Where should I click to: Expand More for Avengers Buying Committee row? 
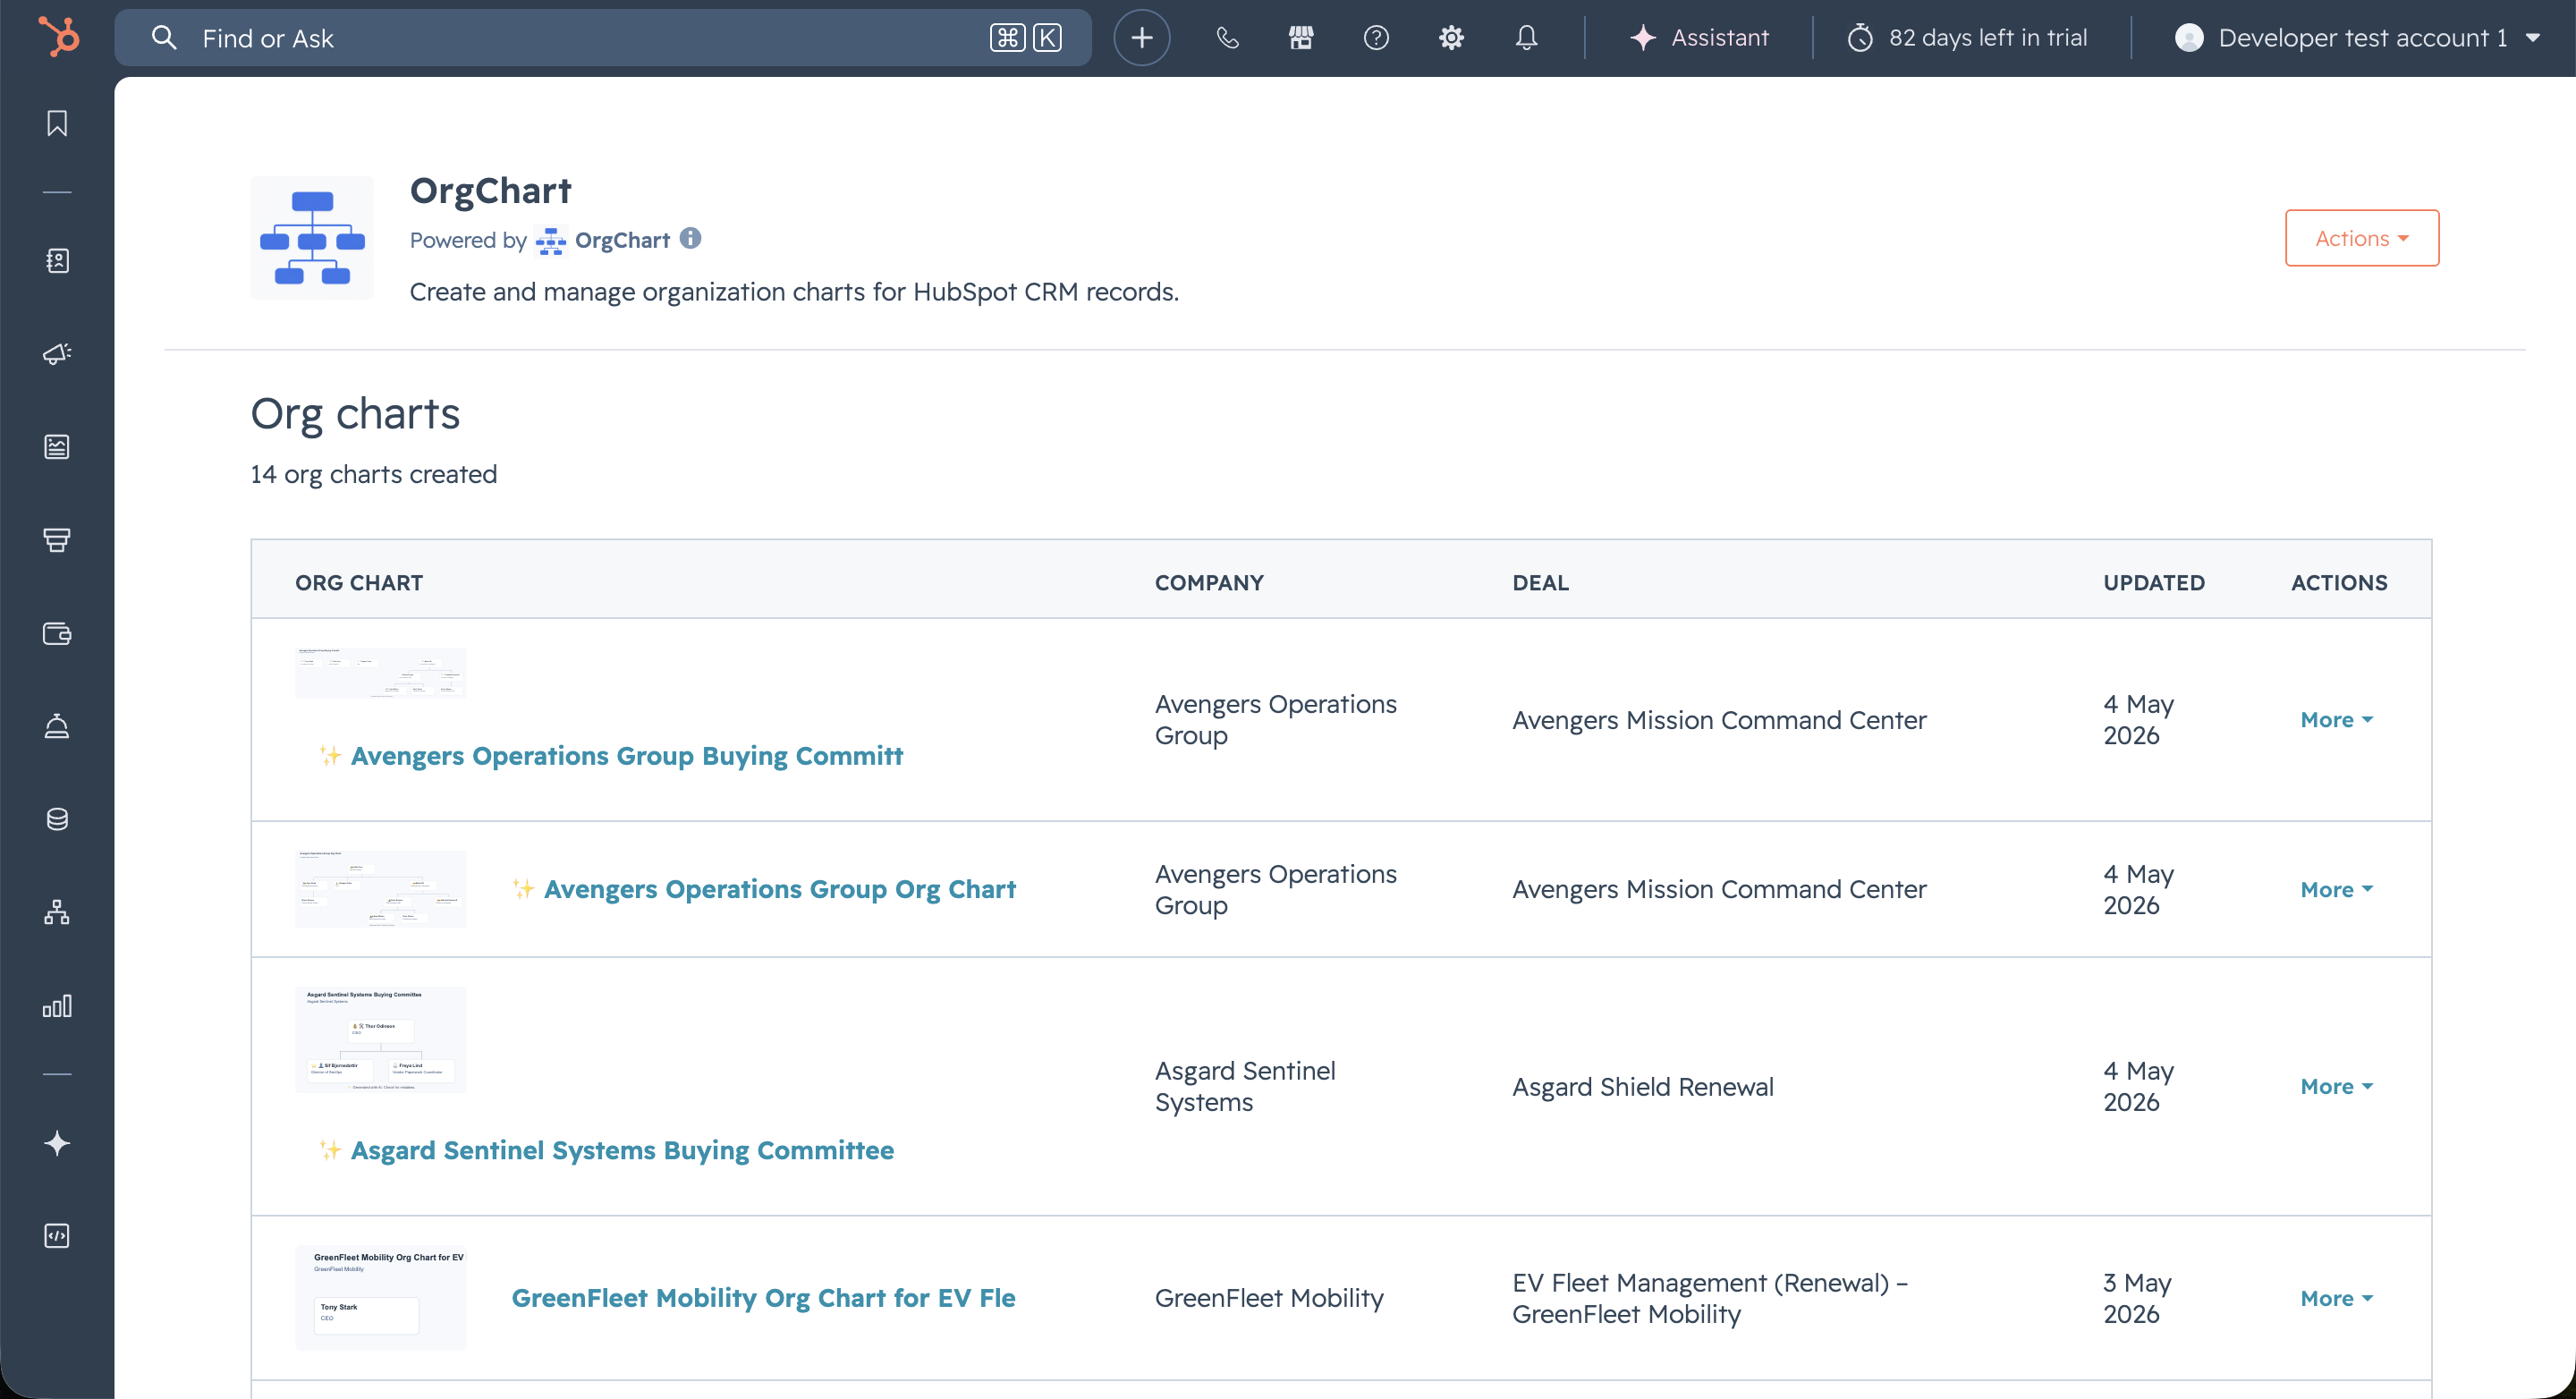(x=2337, y=720)
